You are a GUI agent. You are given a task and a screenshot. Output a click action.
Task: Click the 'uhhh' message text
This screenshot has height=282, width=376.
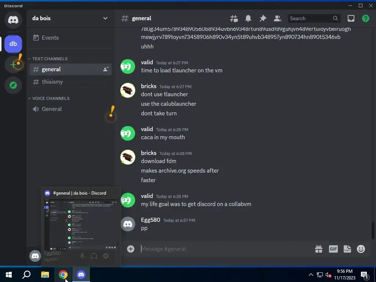coord(147,47)
